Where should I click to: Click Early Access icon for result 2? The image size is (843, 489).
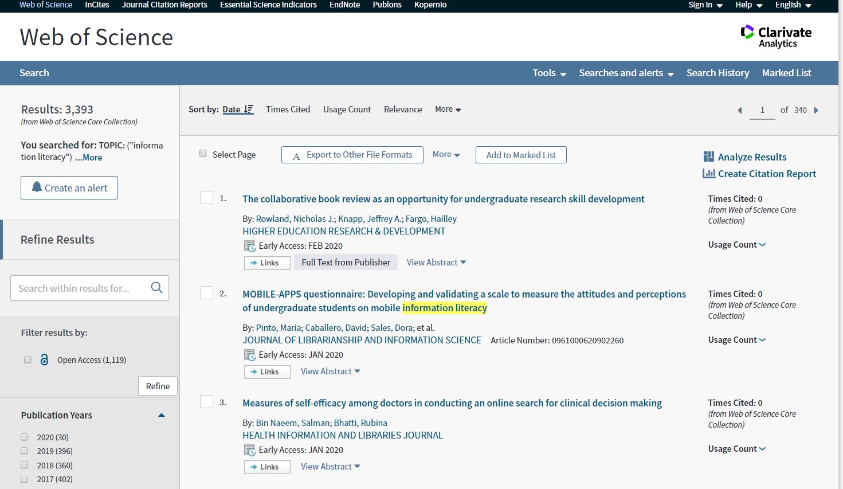pyautogui.click(x=250, y=355)
